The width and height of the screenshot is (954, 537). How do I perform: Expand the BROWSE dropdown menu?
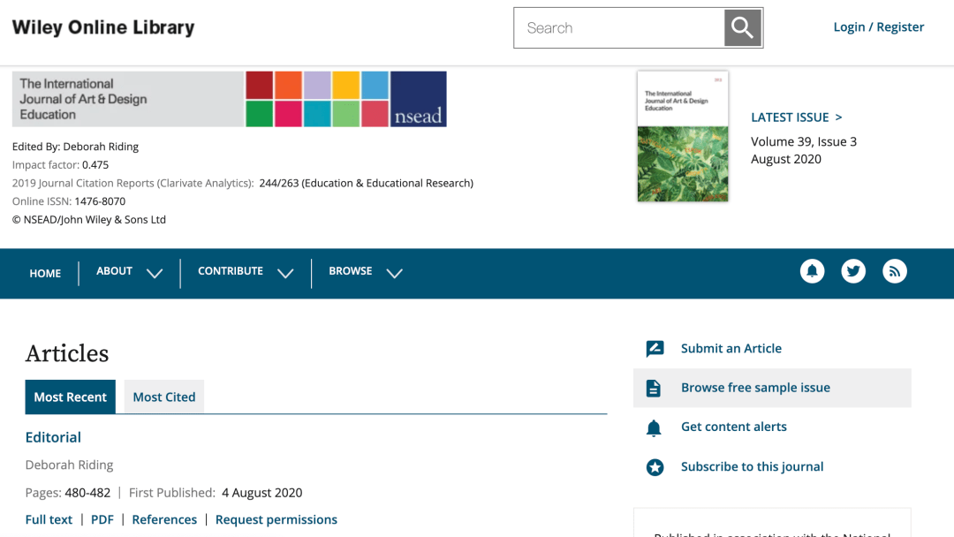pos(366,272)
